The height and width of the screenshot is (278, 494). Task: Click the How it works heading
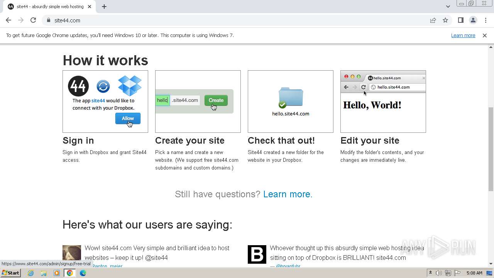click(x=105, y=61)
